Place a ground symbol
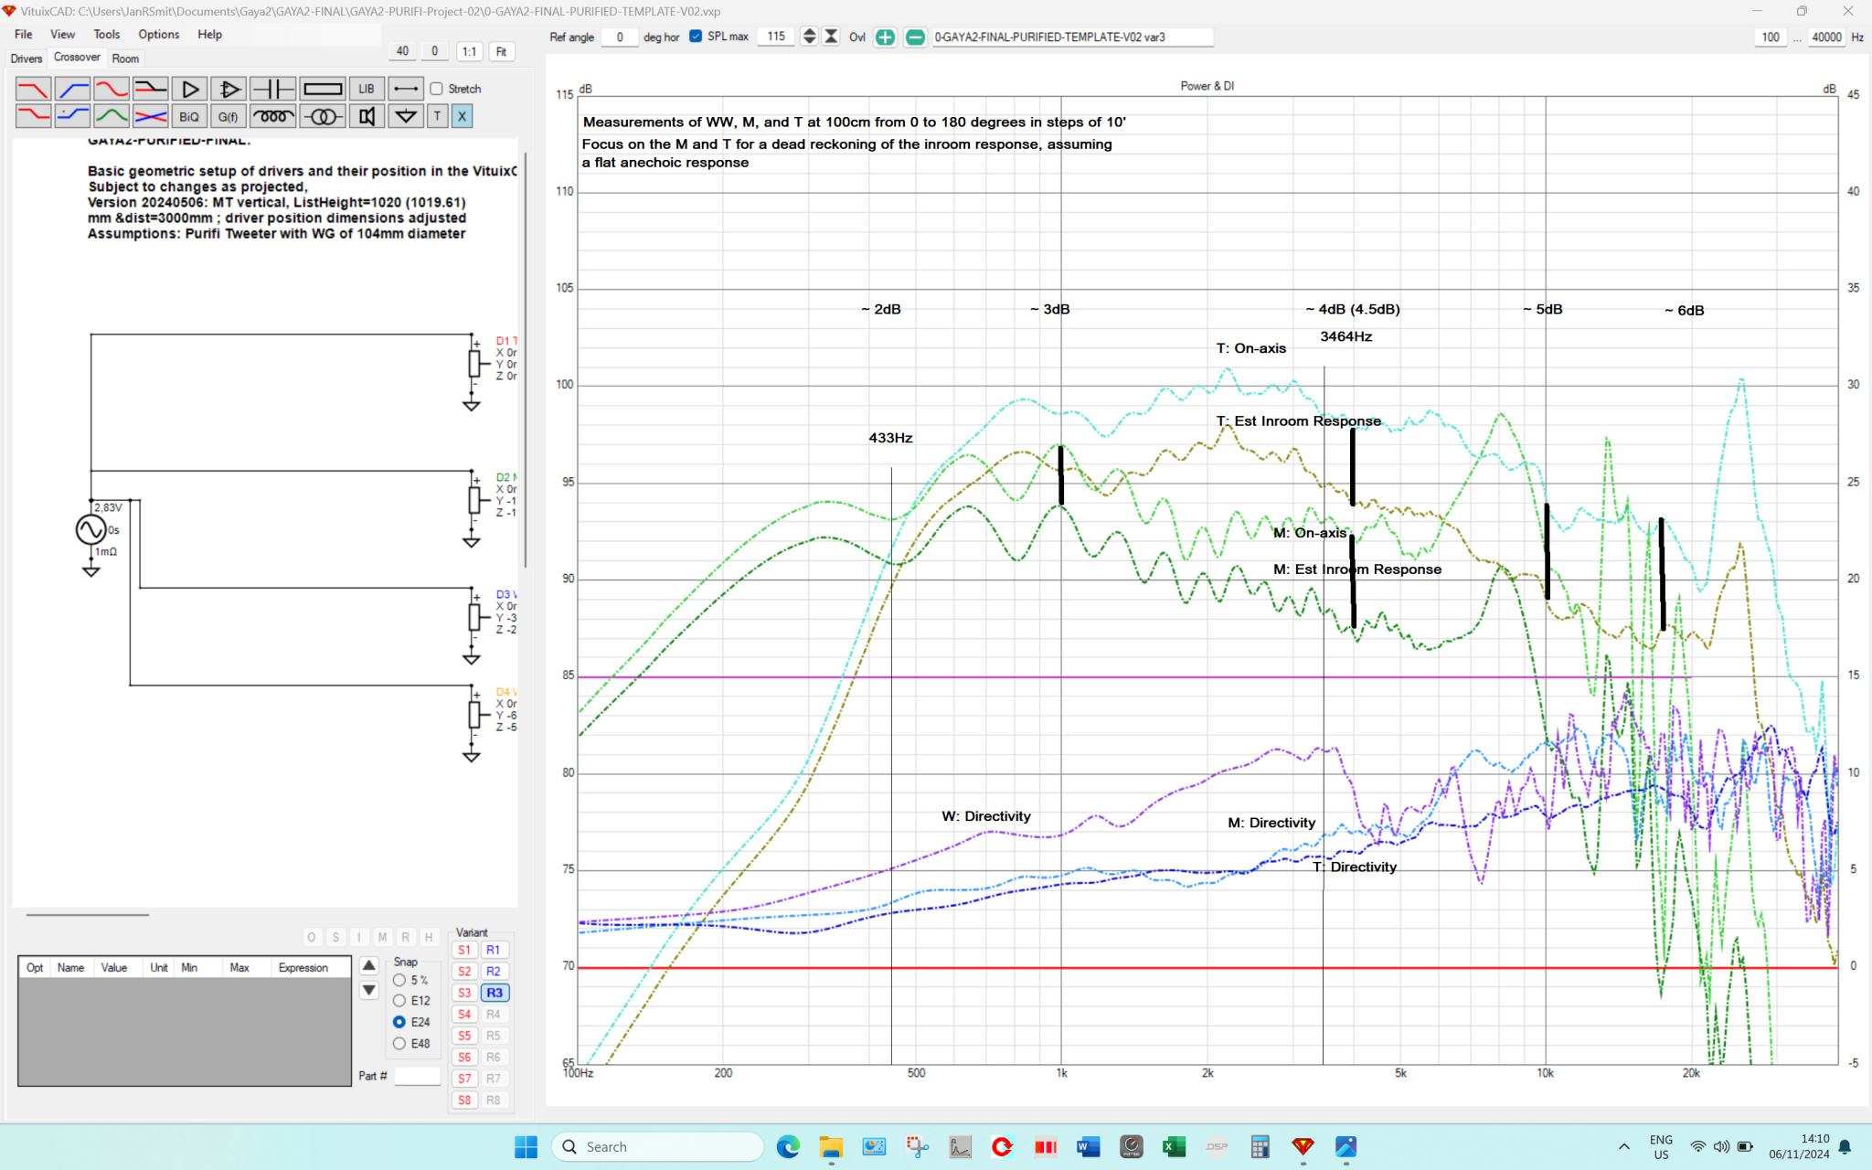 (x=406, y=116)
